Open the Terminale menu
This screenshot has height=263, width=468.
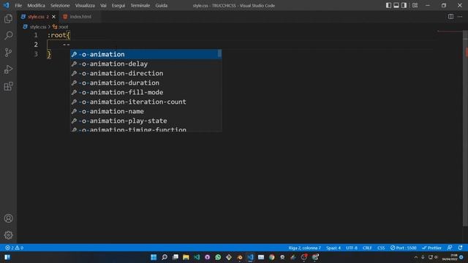click(140, 5)
